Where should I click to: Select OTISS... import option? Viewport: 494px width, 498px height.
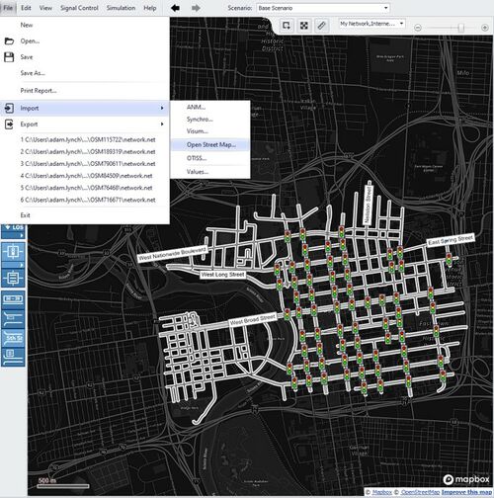pos(210,158)
